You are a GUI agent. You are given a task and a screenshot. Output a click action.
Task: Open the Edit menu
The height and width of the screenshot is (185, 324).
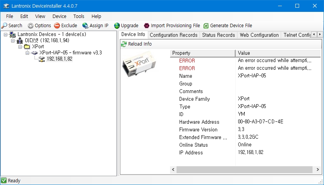point(24,16)
